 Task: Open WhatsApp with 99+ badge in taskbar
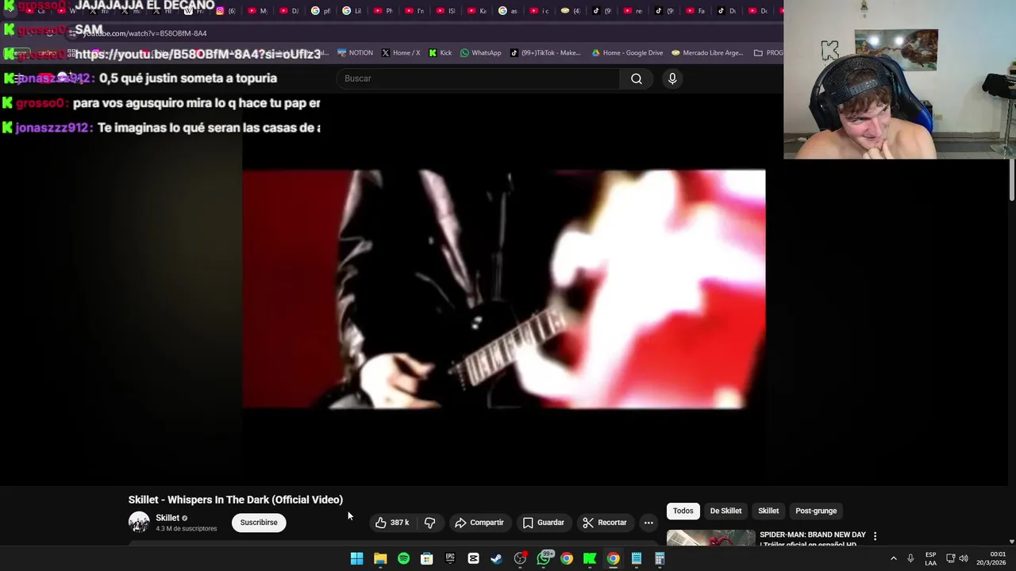coord(544,558)
